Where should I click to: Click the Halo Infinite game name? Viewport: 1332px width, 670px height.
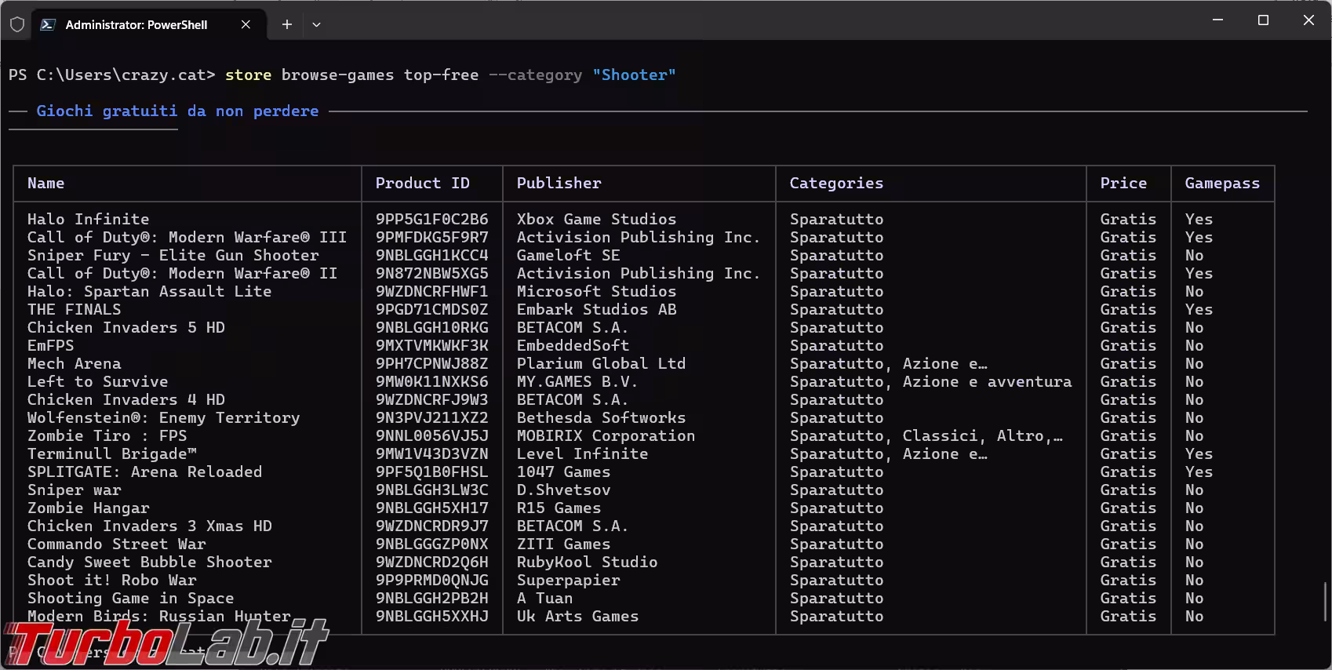coord(88,219)
